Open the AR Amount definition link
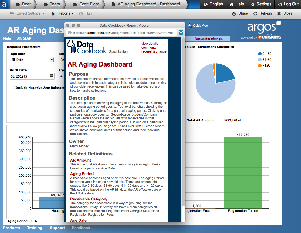The image size is (301, 233). click(80, 160)
